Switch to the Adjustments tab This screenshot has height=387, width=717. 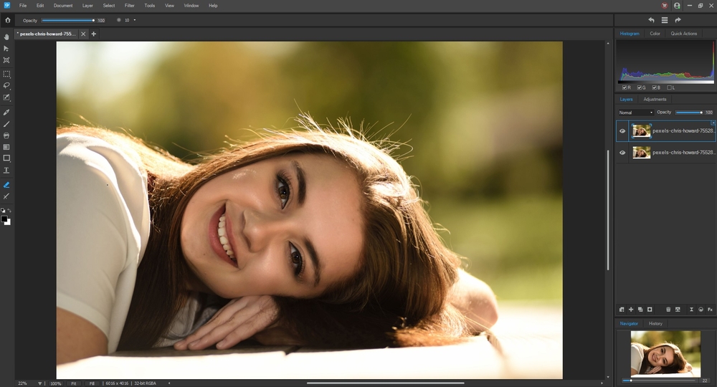click(x=655, y=100)
